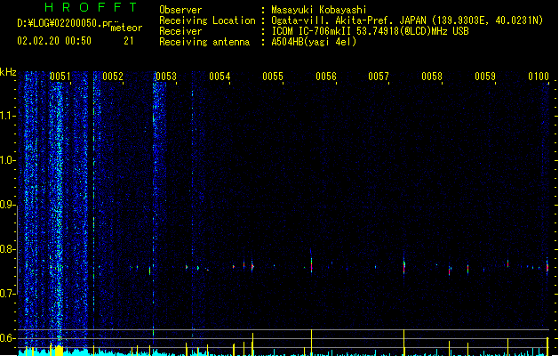Click the date stamp 02.02.20 00:50
This screenshot has height=356, width=559.
(54, 41)
